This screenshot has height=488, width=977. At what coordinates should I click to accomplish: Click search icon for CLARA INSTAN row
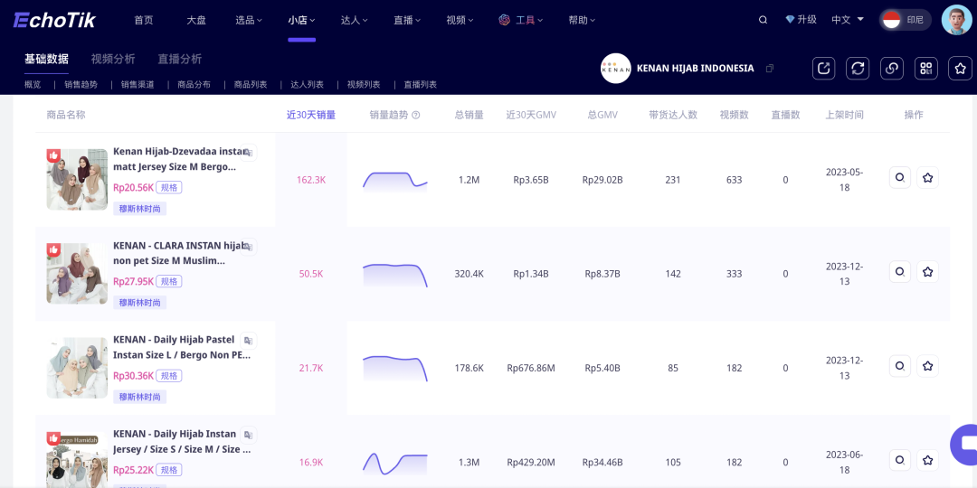(x=900, y=271)
